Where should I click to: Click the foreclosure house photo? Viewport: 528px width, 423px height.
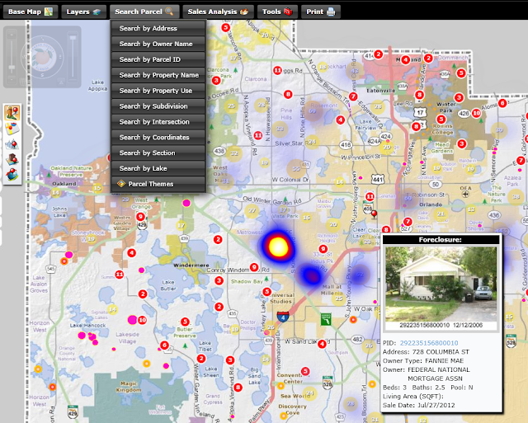point(441,284)
